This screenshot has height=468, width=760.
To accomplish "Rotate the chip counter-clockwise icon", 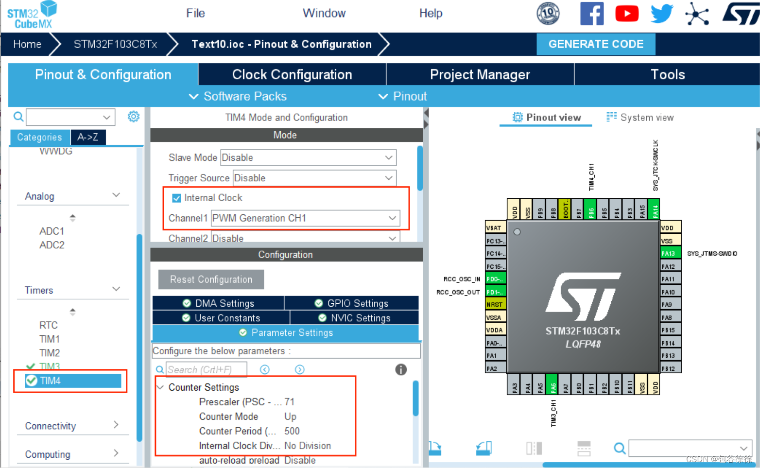I will point(484,448).
